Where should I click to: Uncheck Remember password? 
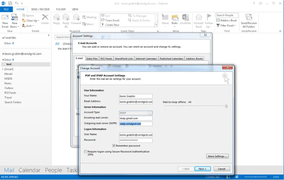click(114, 146)
